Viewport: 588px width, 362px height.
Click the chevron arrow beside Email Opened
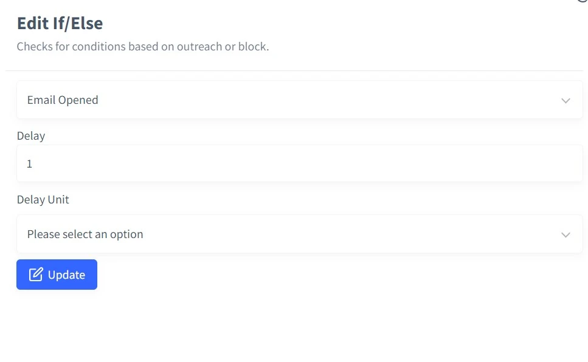coord(566,100)
